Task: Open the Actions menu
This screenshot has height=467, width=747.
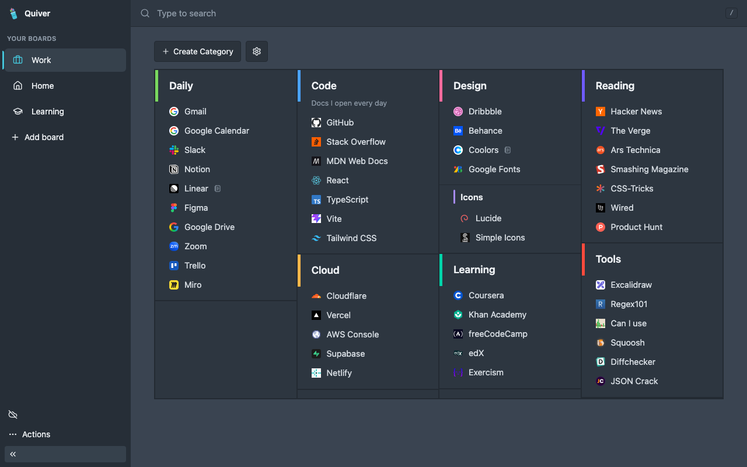Action: coord(30,434)
